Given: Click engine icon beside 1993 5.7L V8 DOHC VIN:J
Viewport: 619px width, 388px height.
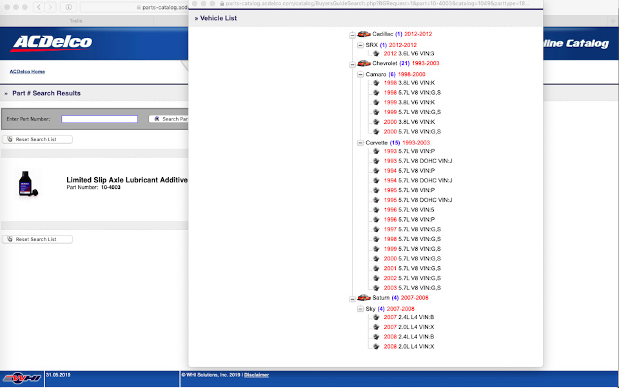Looking at the screenshot, I should 376,160.
